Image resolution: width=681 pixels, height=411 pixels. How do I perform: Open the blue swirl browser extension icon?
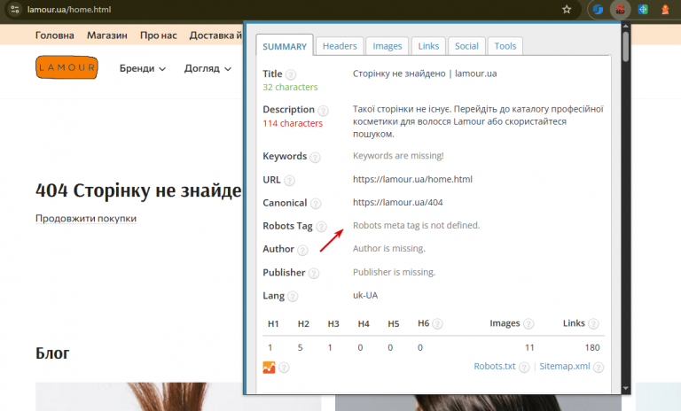point(598,9)
